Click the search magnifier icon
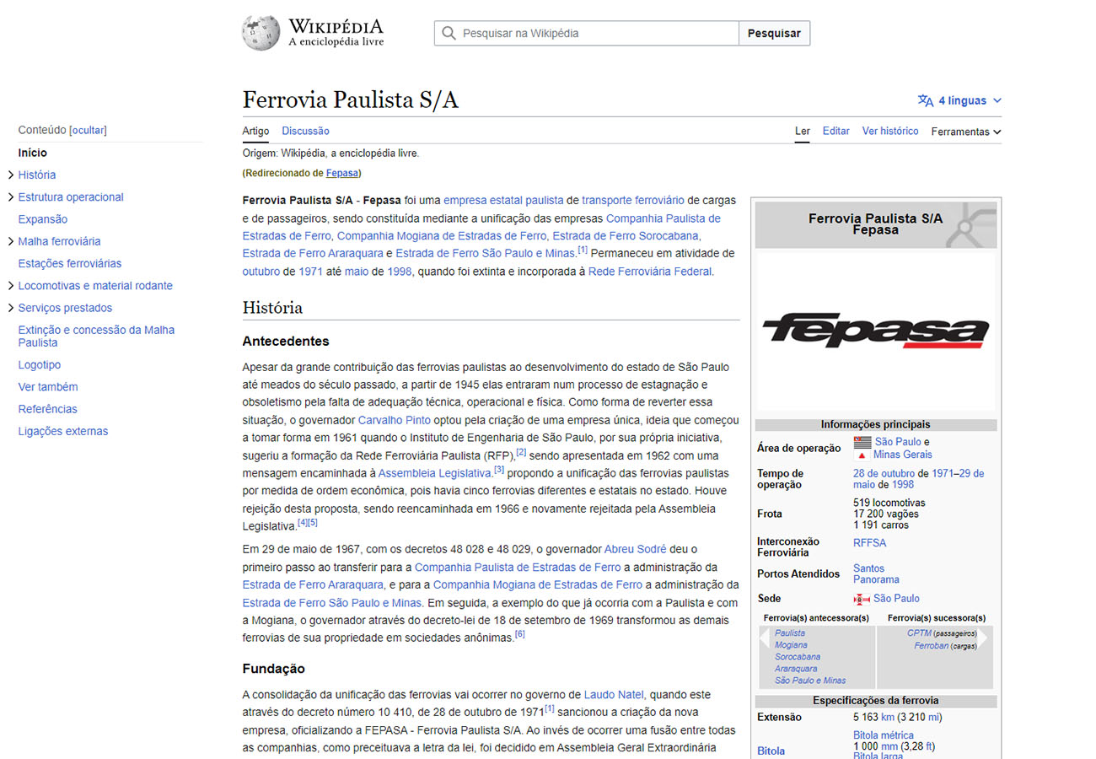The image size is (1096, 759). 449,34
